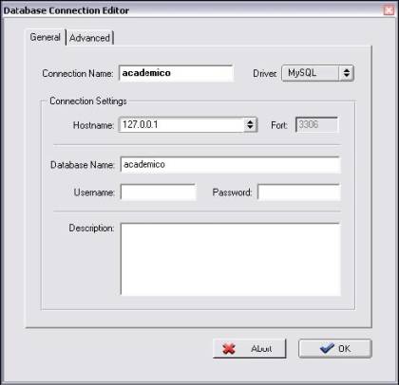Click the Description label

(91, 229)
